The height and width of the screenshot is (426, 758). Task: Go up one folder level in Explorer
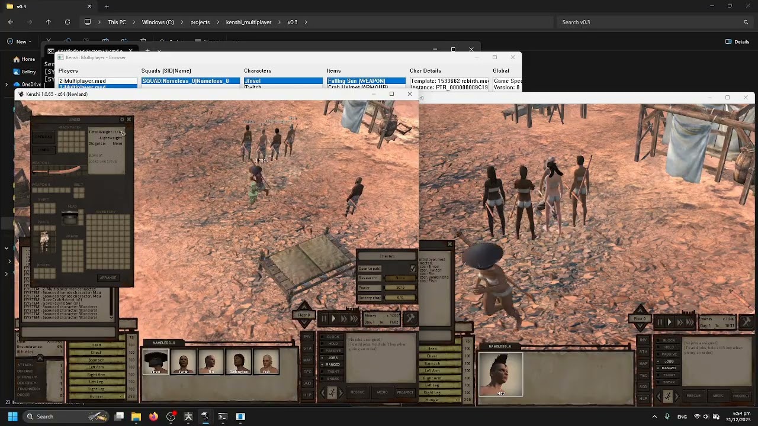click(49, 22)
